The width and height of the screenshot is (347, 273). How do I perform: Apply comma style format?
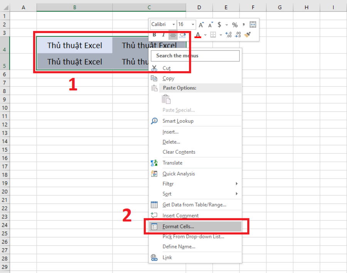coord(244,25)
